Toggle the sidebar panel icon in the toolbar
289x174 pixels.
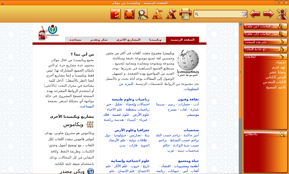point(116,14)
